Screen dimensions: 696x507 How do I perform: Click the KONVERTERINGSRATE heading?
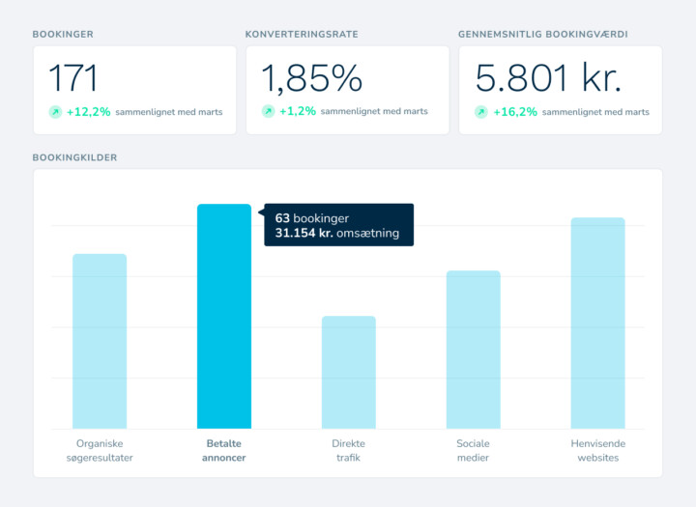302,34
